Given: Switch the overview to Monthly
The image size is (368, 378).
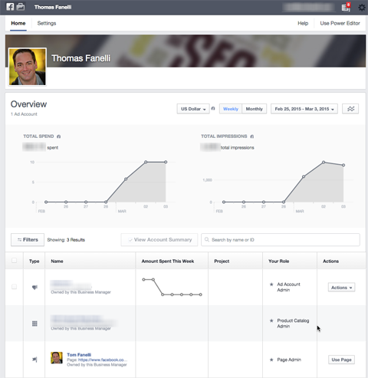Looking at the screenshot, I should [255, 109].
